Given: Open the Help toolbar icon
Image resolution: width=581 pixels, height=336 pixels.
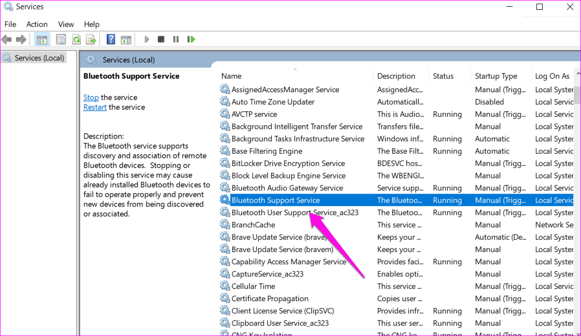Looking at the screenshot, I should click(110, 39).
